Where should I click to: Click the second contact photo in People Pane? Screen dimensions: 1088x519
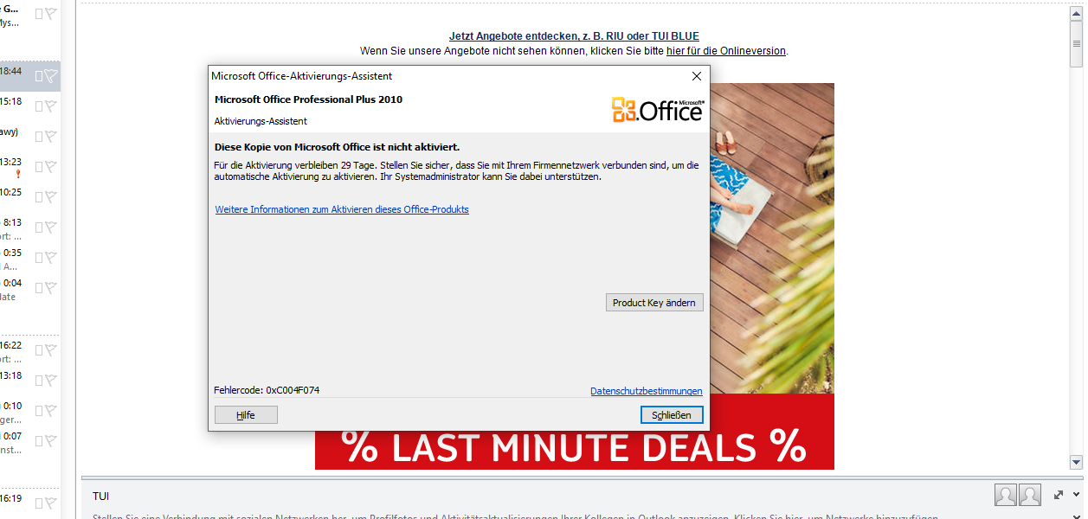pos(1030,495)
